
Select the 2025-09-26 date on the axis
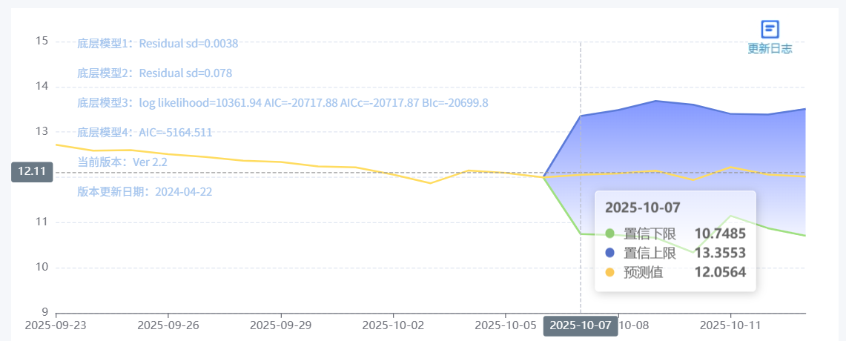tap(168, 325)
